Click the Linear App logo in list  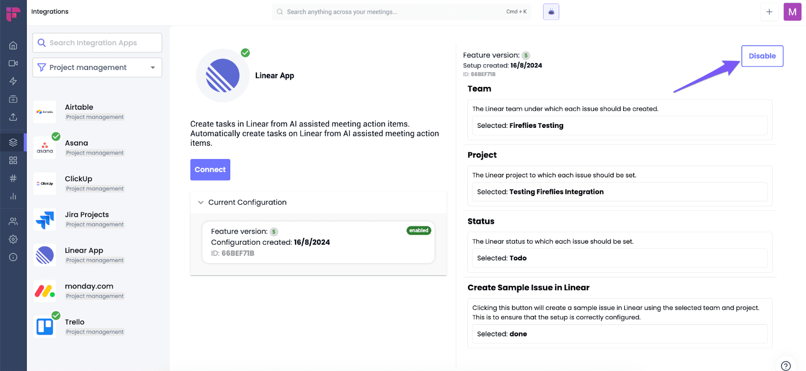[x=45, y=255]
